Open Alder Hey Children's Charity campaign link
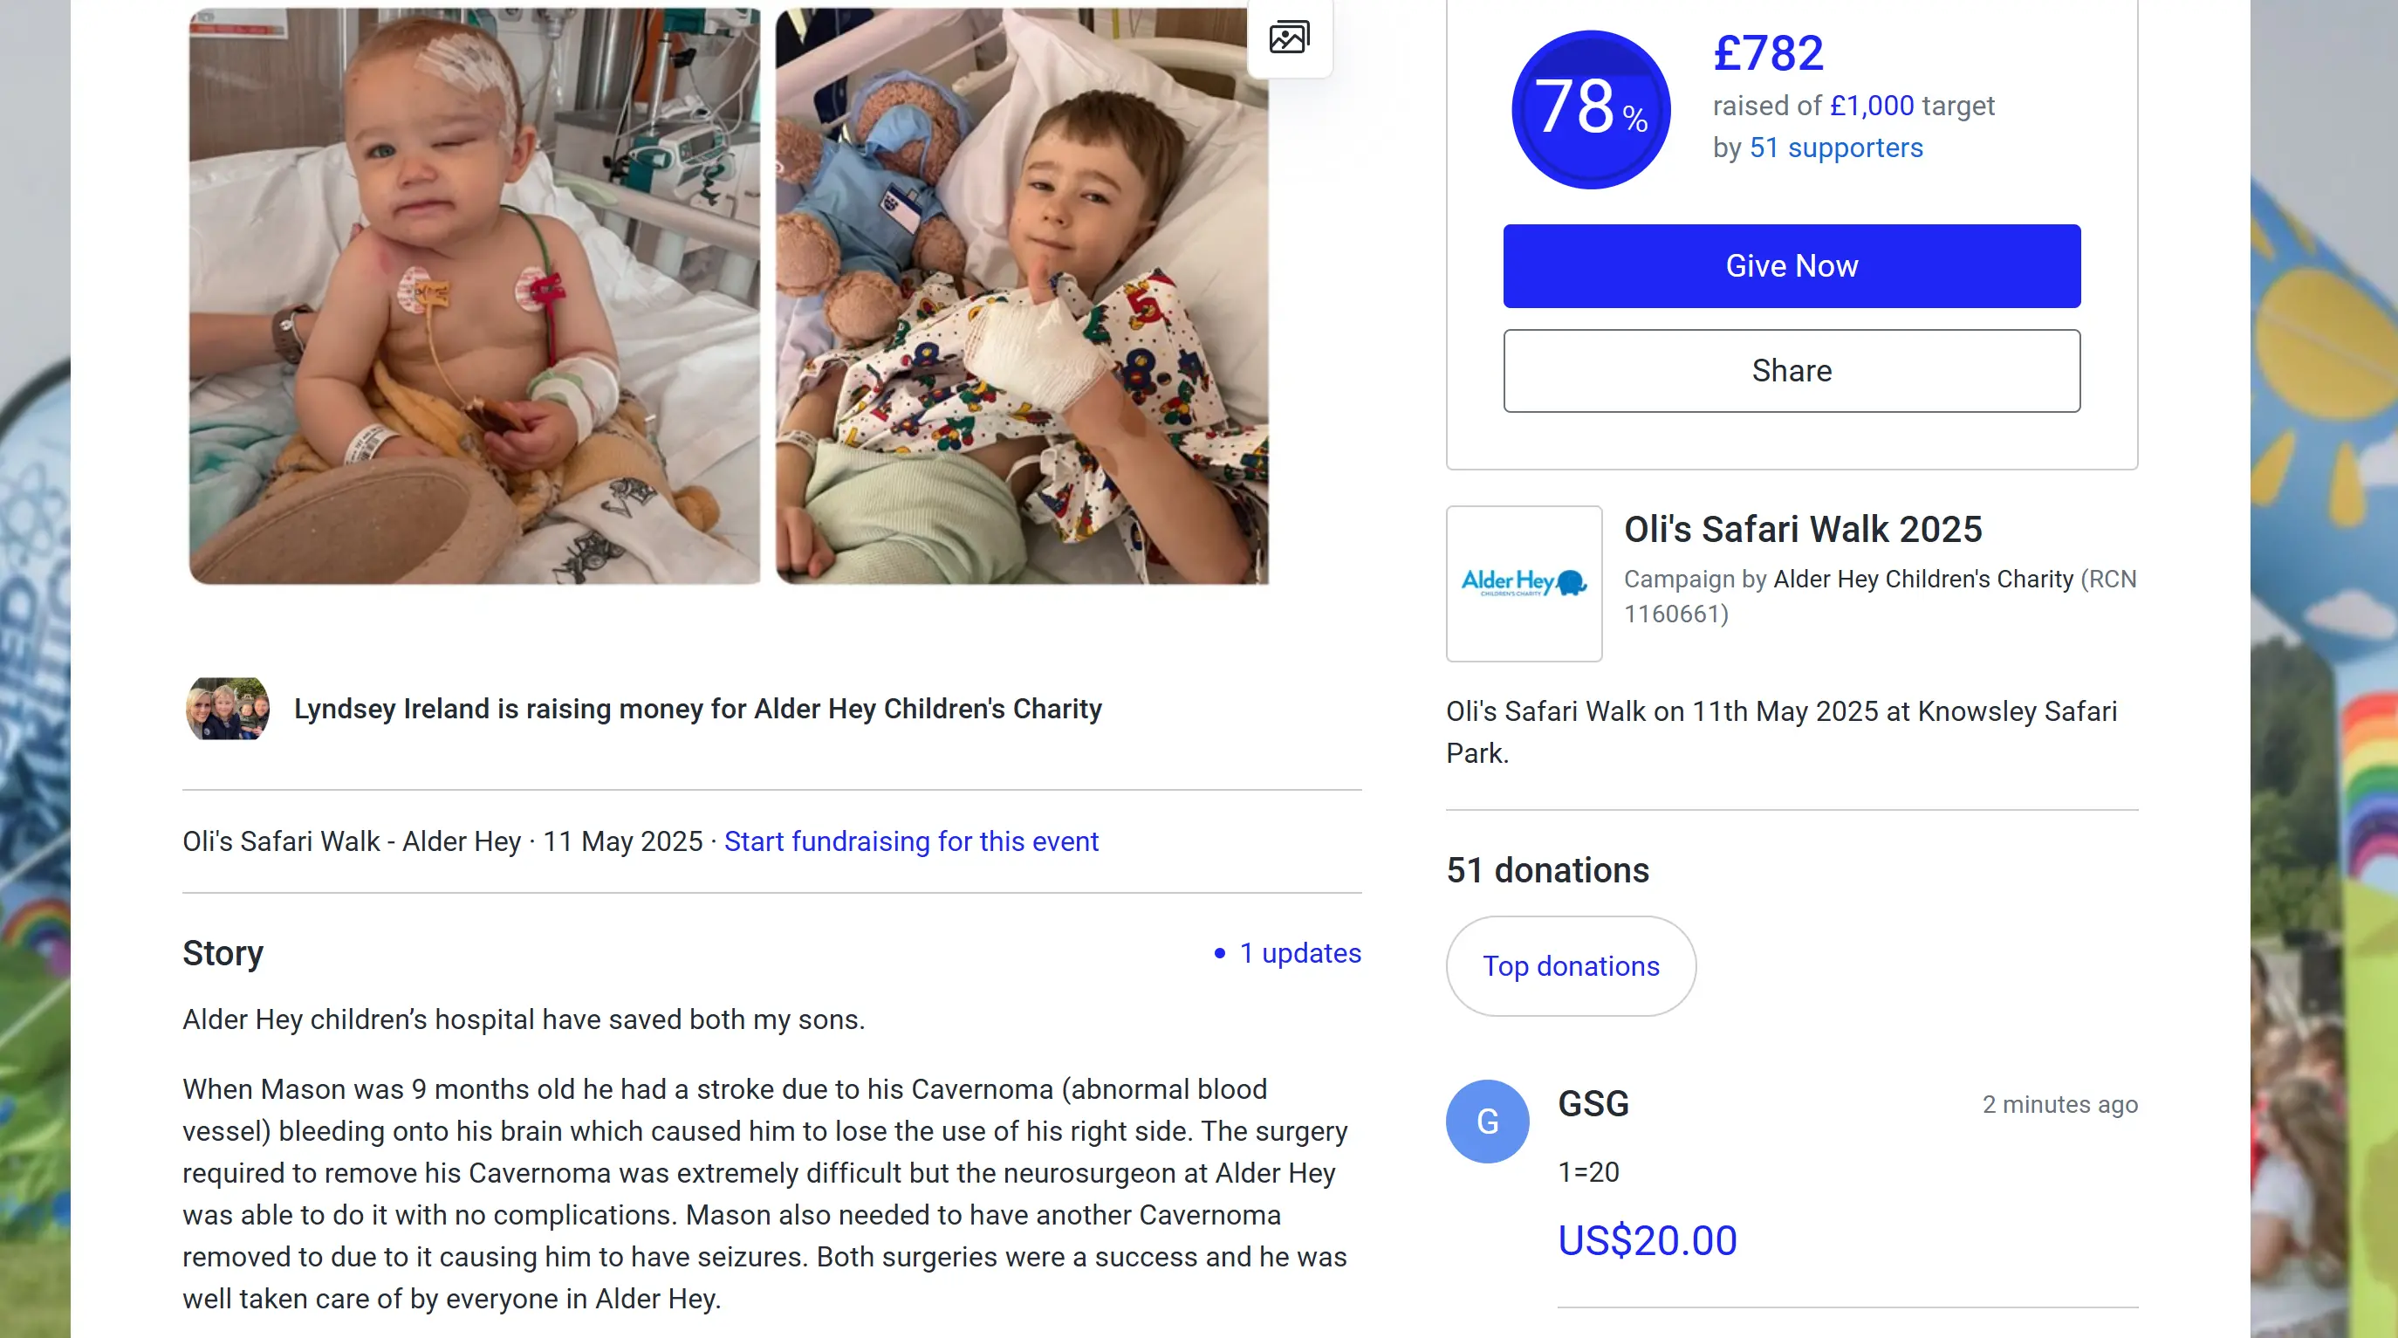2398x1338 pixels. click(1922, 580)
